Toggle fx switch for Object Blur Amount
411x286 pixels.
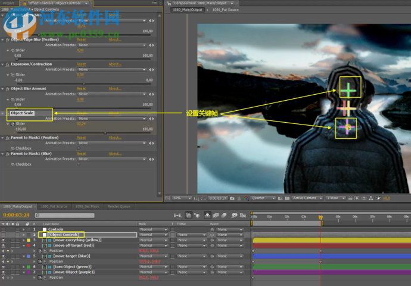(x=8, y=89)
